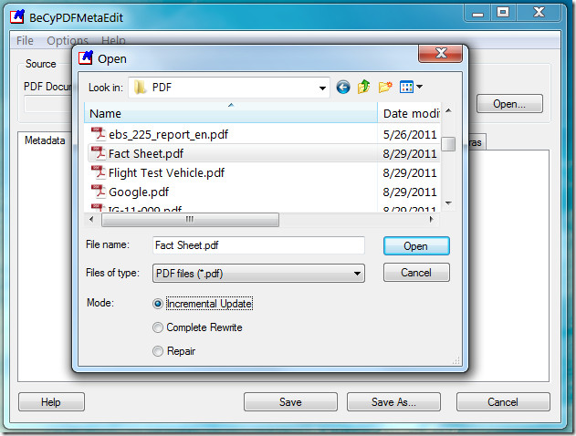Click the file list scroll up arrow
The width and height of the screenshot is (576, 436).
click(x=448, y=110)
